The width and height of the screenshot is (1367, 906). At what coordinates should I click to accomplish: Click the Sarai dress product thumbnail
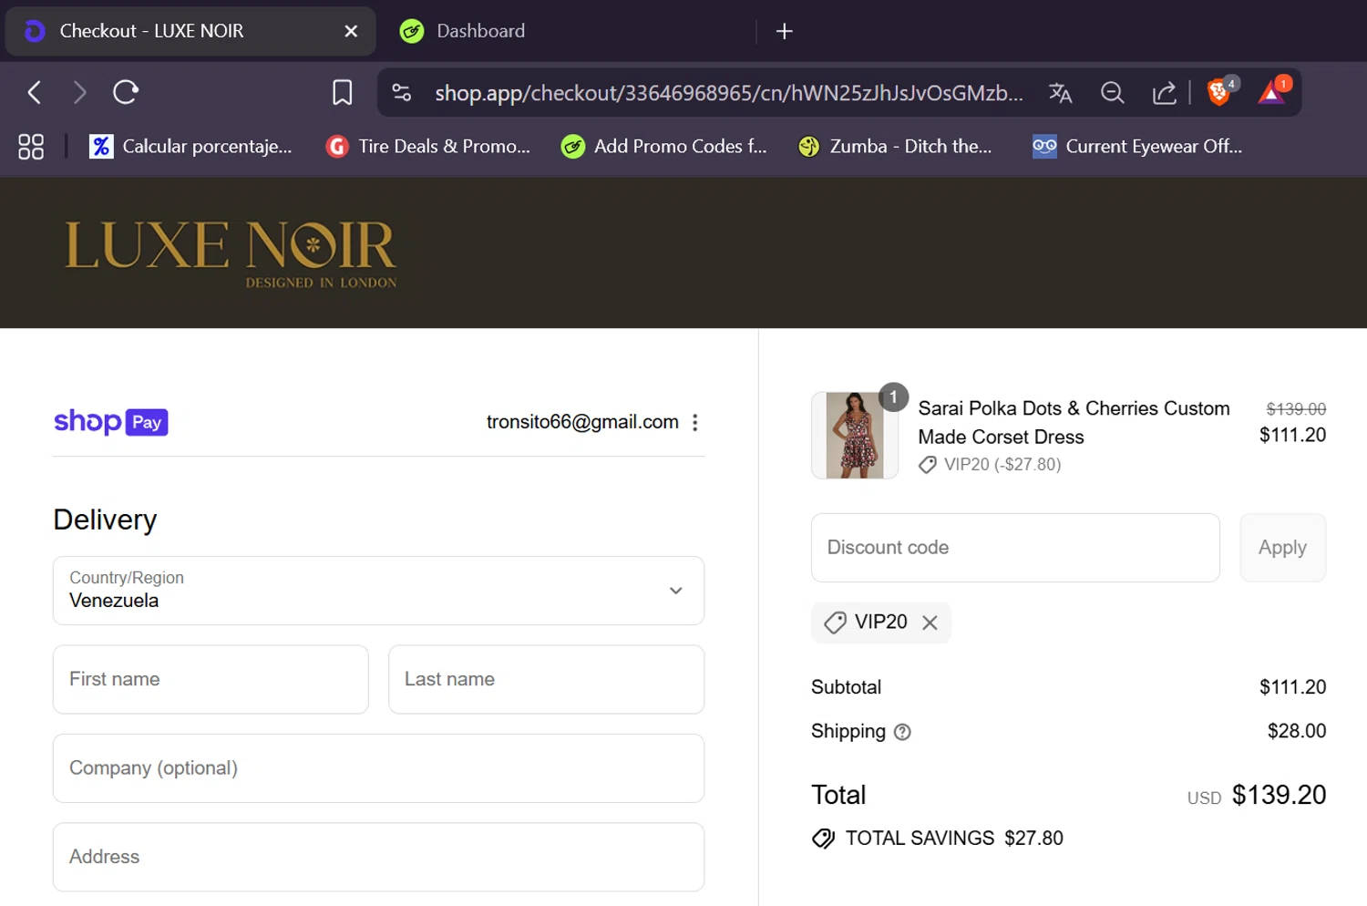[854, 436]
